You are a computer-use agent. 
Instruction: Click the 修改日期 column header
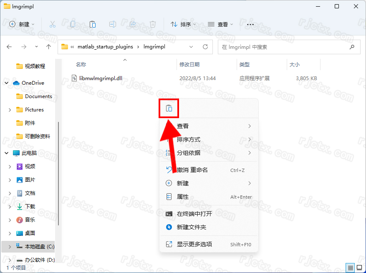pos(189,65)
